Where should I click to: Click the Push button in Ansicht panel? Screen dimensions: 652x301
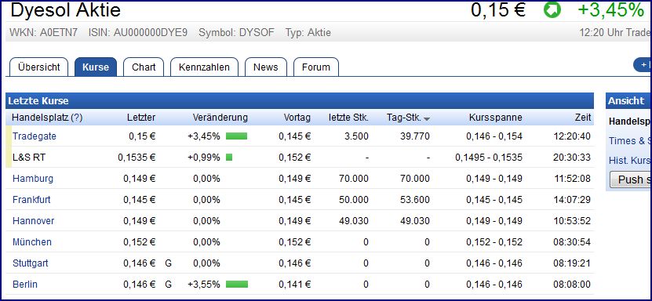(630, 180)
